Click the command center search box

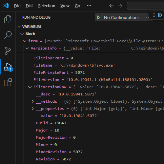[x=145, y=6]
